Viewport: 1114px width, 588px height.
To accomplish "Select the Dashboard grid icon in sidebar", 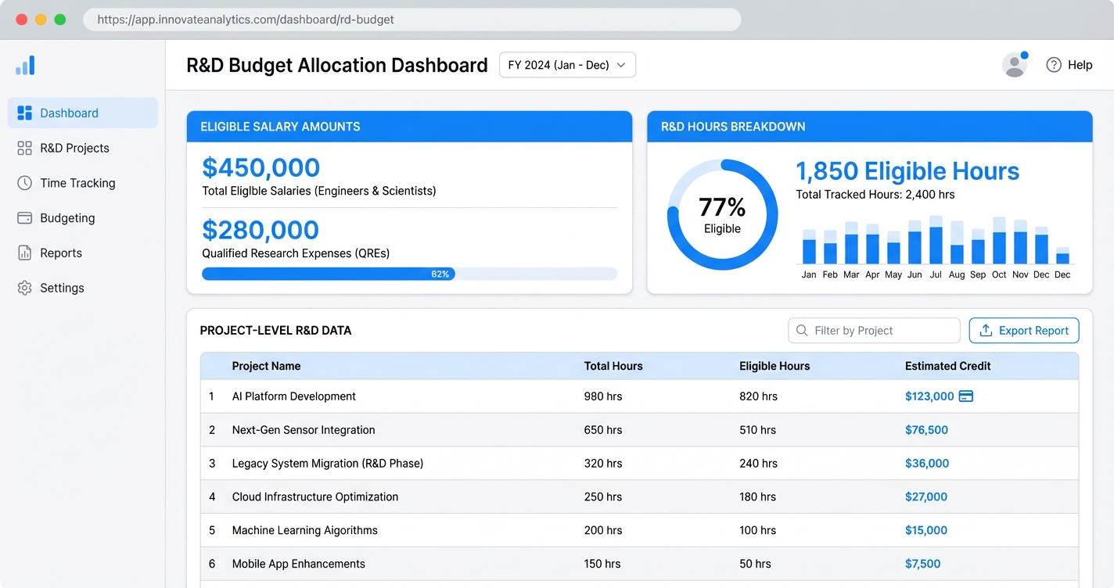I will pos(23,113).
